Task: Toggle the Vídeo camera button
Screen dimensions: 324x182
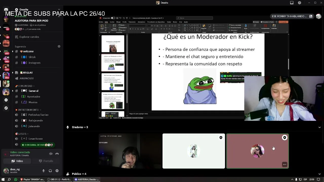Action: pyautogui.click(x=17, y=161)
